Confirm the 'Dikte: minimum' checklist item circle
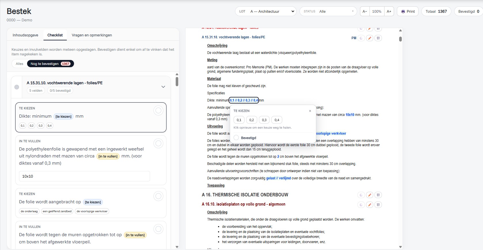Viewport: 483px width, 250px height. [x=158, y=110]
